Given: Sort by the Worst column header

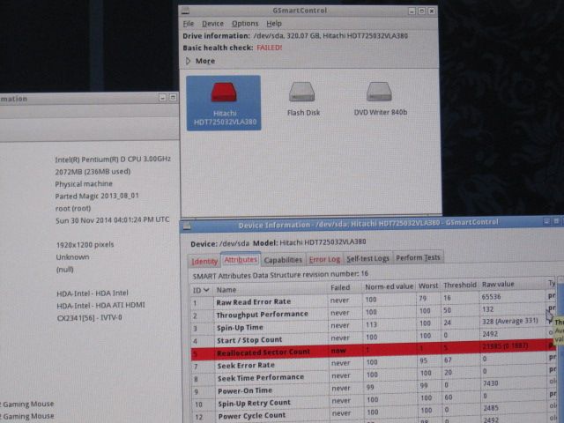Looking at the screenshot, I should pyautogui.click(x=428, y=286).
